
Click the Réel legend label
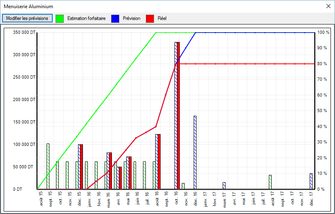[x=162, y=18]
